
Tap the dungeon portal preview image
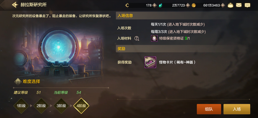pyautogui.click(x=58, y=53)
